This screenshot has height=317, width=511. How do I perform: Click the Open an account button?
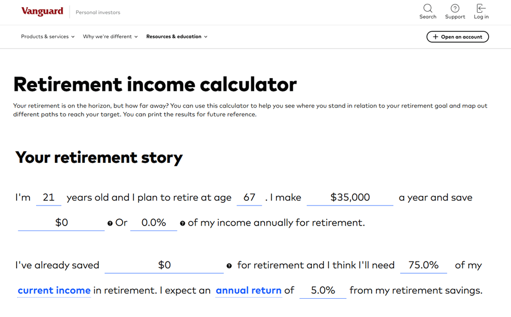[x=457, y=37]
